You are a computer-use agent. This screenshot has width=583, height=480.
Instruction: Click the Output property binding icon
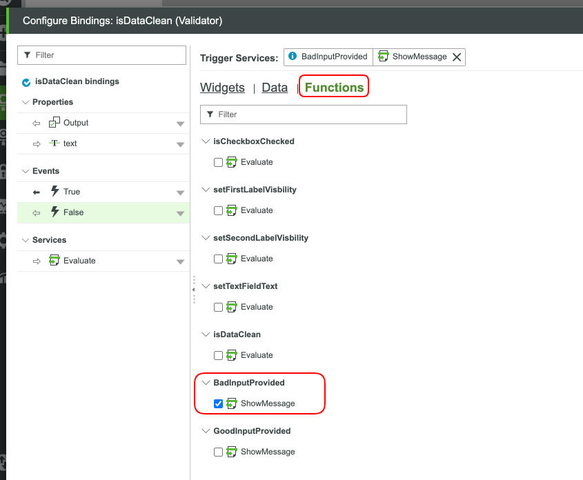pos(53,123)
